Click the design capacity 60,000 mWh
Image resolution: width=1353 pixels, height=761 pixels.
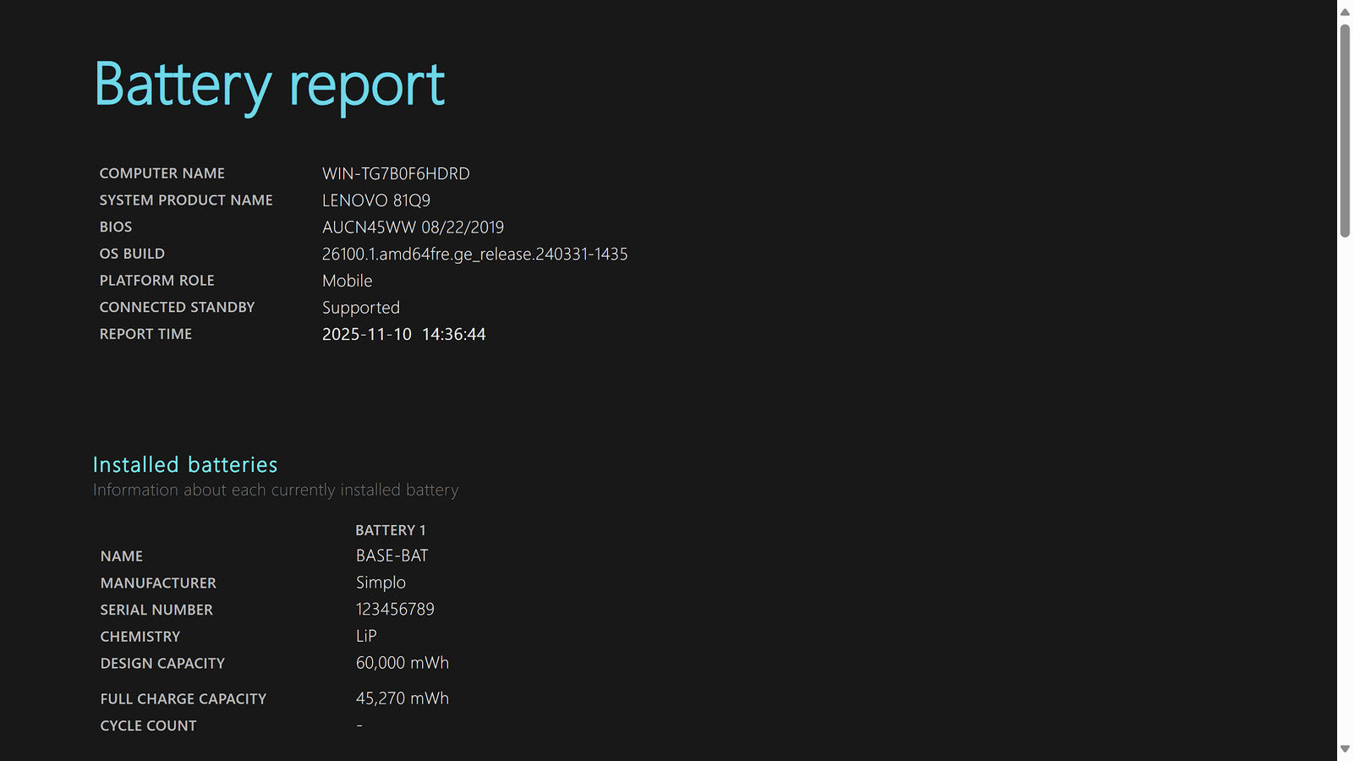(x=402, y=663)
